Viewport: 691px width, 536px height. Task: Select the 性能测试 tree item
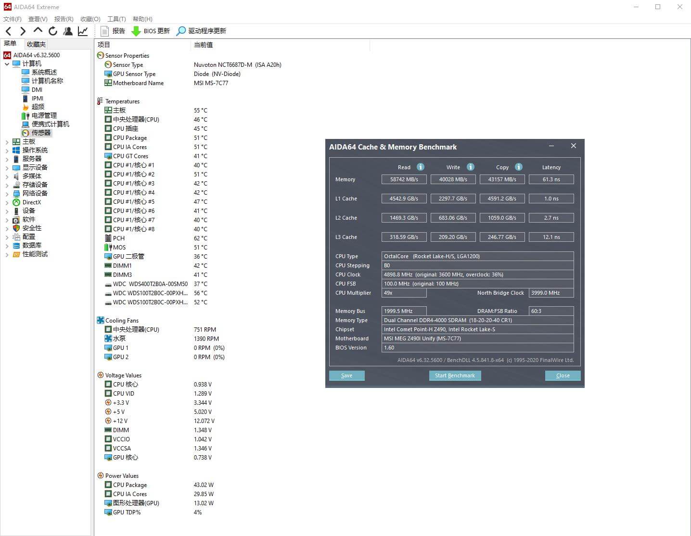[x=35, y=254]
